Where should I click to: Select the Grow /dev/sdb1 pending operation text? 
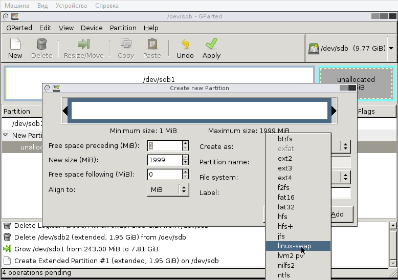[86, 249]
